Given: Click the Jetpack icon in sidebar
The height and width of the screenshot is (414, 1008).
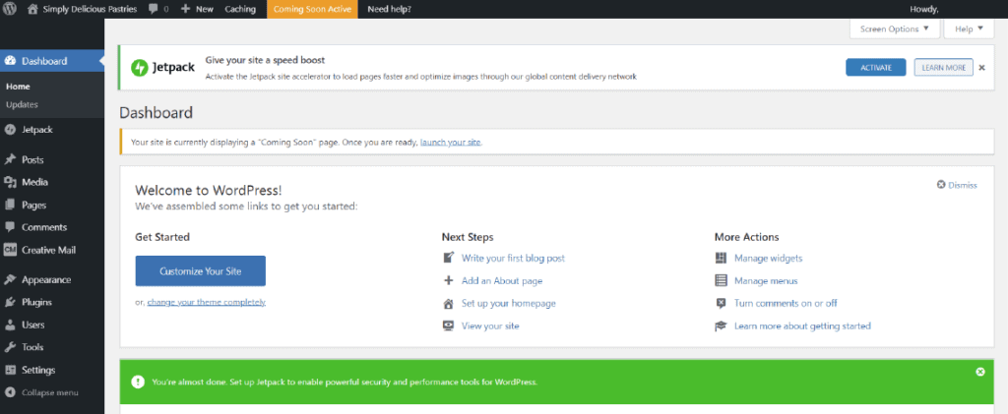Looking at the screenshot, I should (10, 129).
